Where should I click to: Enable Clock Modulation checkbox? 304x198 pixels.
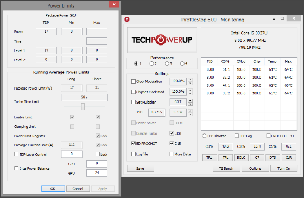[x=134, y=81]
